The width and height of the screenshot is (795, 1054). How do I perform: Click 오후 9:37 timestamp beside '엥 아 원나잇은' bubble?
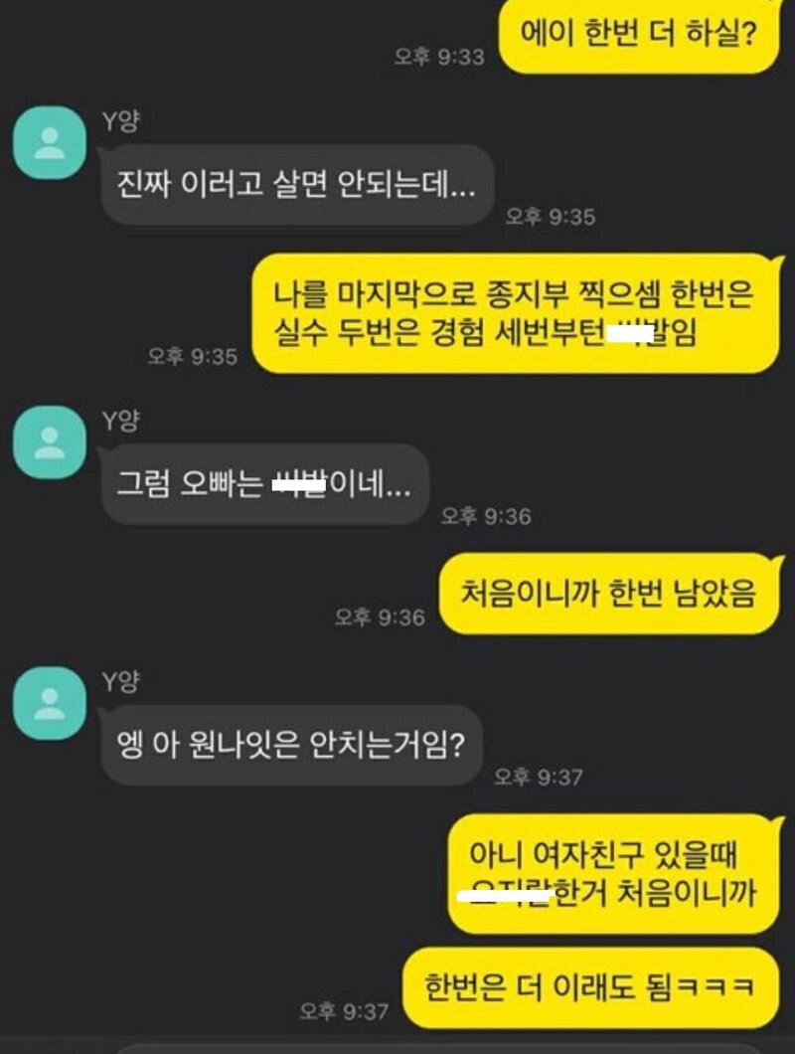point(538,777)
